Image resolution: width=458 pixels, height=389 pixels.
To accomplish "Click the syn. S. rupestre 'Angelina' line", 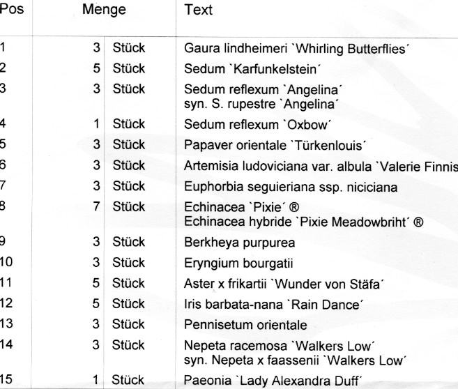I will [x=261, y=105].
